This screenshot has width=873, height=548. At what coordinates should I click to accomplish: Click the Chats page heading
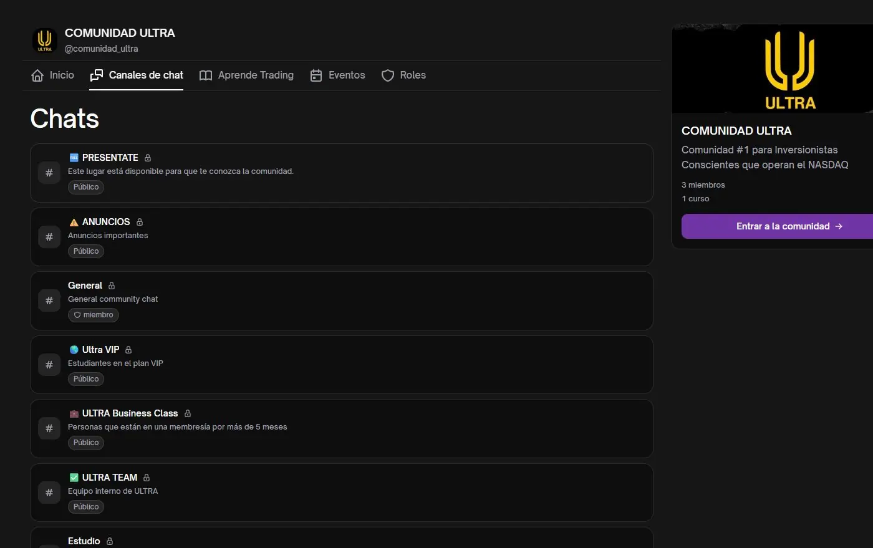pyautogui.click(x=65, y=118)
